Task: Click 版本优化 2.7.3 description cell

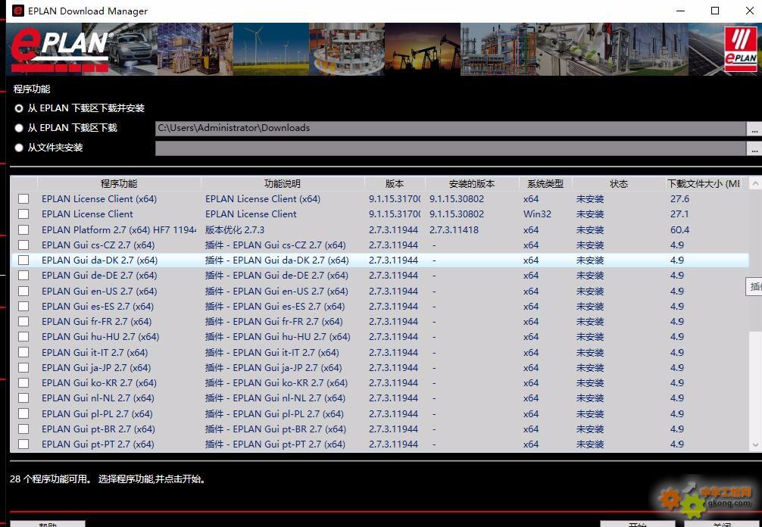Action: pos(235,229)
